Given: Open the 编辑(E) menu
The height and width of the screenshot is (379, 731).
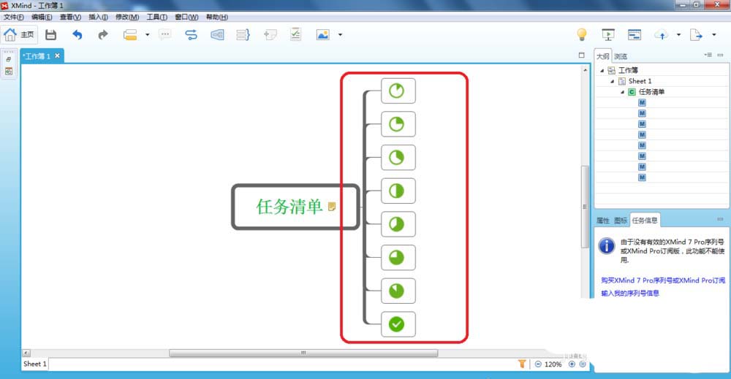Looking at the screenshot, I should (42, 18).
